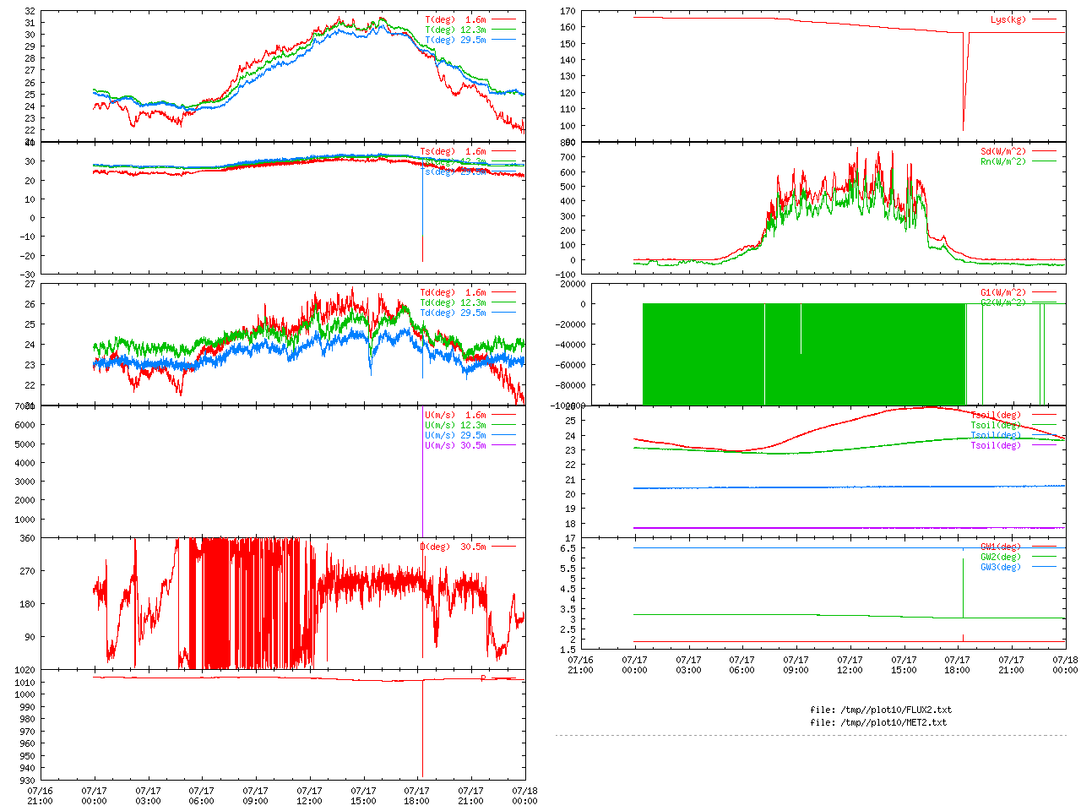1081x811 pixels.
Task: Click the "6.5" tick on the GW plot axis
Action: (568, 548)
